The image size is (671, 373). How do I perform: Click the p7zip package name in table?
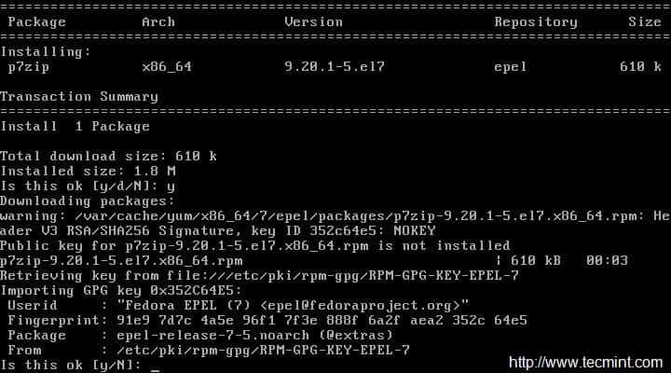point(29,67)
